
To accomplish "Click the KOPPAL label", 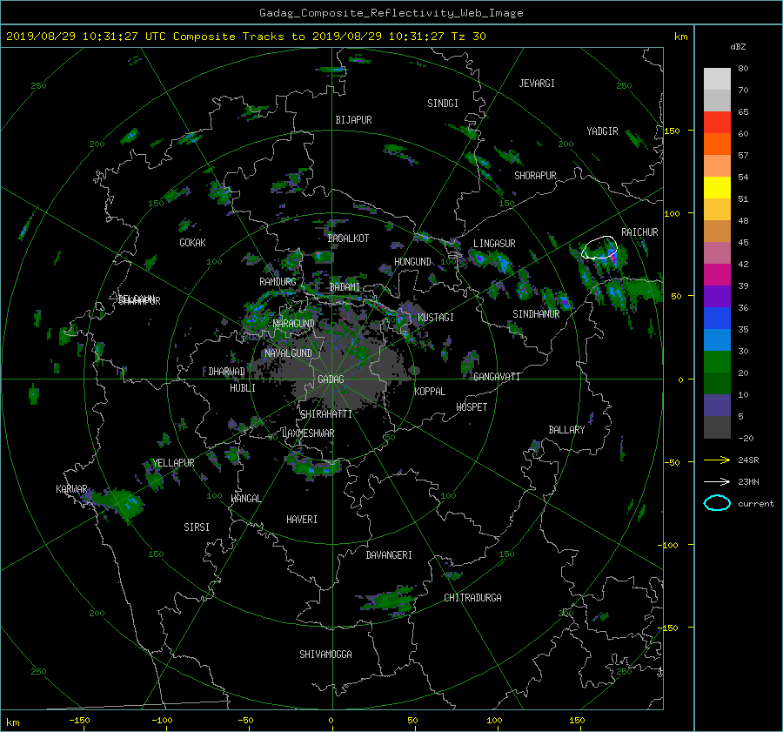I will 430,392.
